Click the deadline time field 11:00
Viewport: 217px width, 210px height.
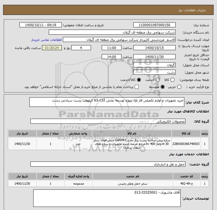(x=112, y=48)
